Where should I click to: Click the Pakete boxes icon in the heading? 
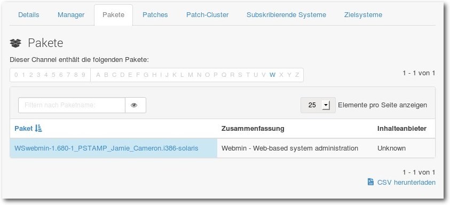(15, 43)
